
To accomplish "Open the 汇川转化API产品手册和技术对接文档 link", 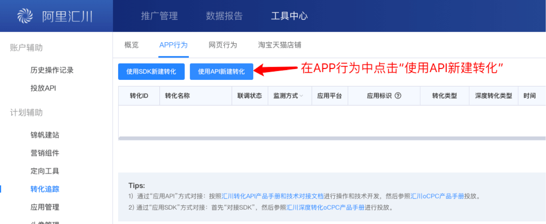I will pyautogui.click(x=273, y=196).
